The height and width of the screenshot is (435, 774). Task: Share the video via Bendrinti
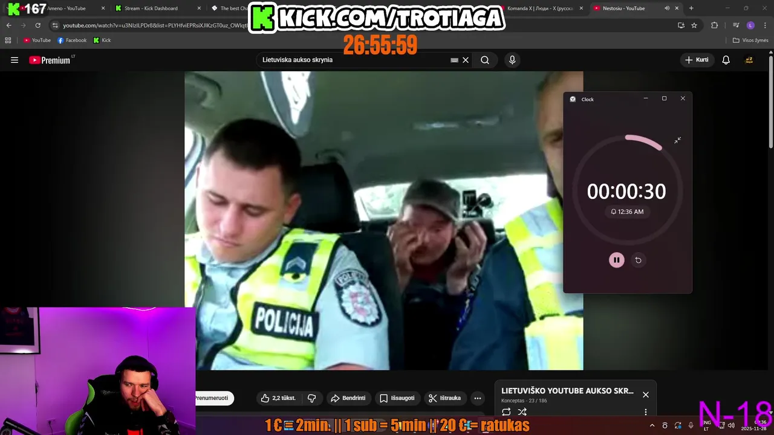pyautogui.click(x=348, y=398)
